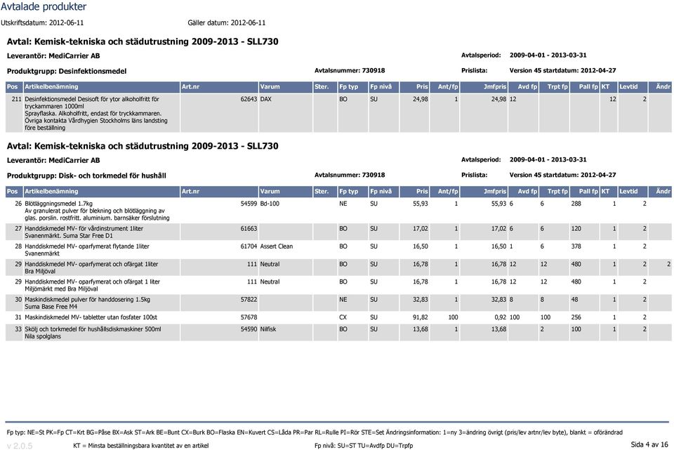
Task: Click position number 33
Action: pos(18,329)
